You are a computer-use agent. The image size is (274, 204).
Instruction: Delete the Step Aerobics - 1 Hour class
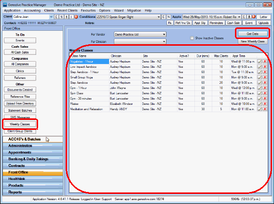(265, 72)
